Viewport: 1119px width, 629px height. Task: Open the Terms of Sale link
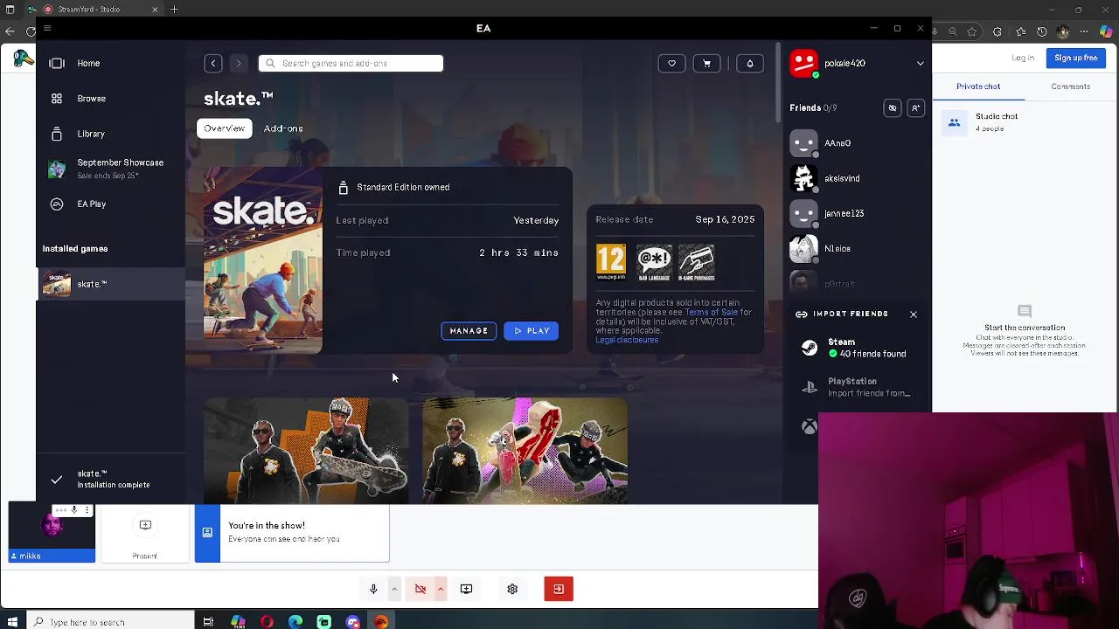tap(711, 312)
